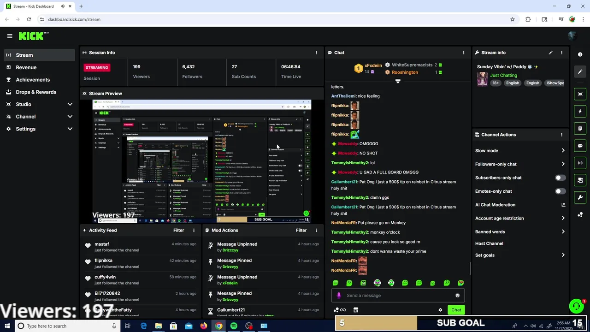
Task: Toggle the mod actions document icon in right rail
Action: [x=580, y=128]
